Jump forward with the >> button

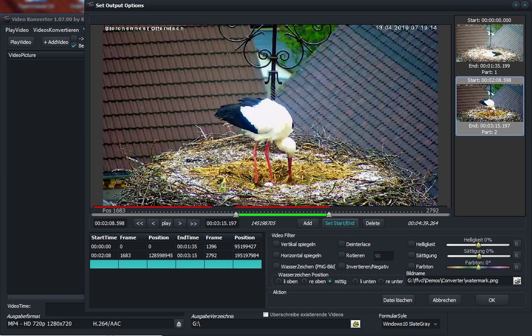[x=193, y=223]
